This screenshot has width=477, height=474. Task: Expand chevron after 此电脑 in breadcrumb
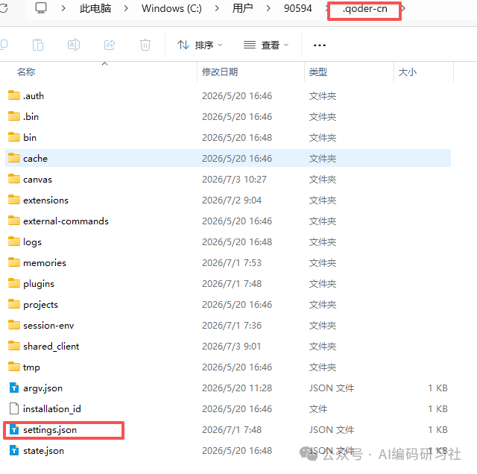(x=126, y=8)
